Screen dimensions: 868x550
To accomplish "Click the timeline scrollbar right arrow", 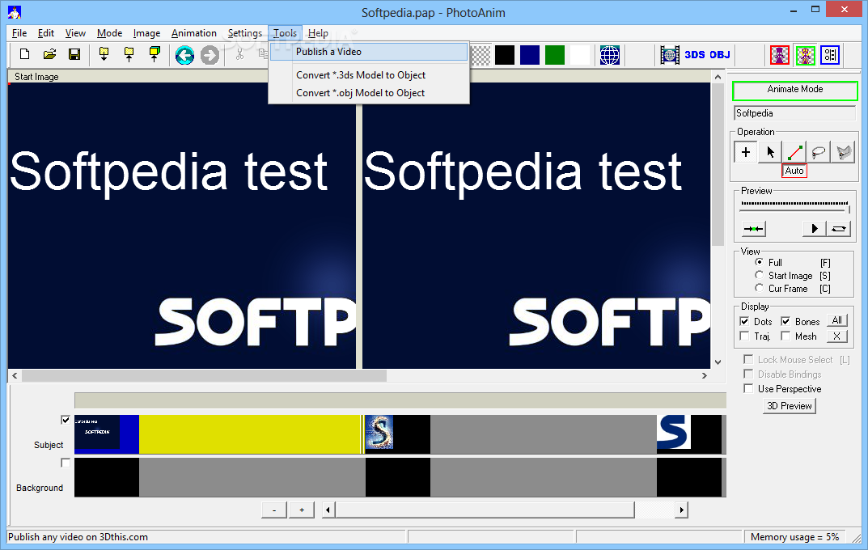I will [681, 510].
